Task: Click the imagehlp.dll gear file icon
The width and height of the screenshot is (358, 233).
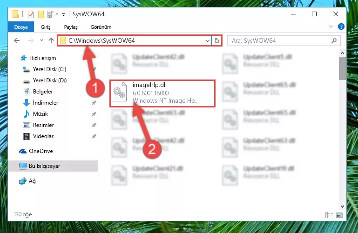Action: tap(119, 92)
